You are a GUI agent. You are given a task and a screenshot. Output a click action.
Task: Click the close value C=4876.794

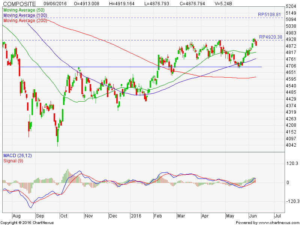click(192, 4)
